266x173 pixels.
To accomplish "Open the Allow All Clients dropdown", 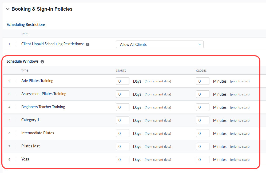I will (160, 45).
